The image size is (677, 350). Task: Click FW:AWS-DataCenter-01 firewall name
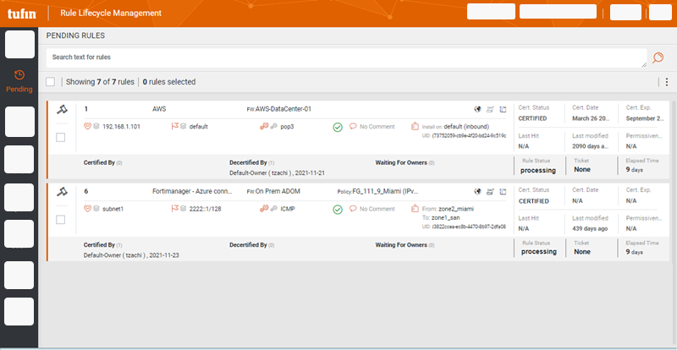pyautogui.click(x=279, y=109)
